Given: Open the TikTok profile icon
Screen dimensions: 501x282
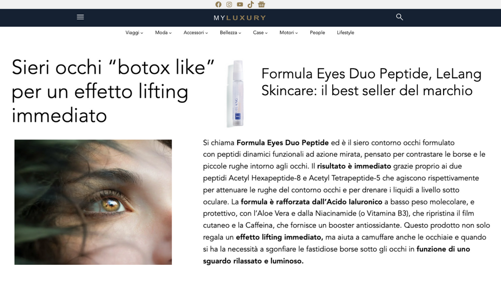Looking at the screenshot, I should [250, 5].
